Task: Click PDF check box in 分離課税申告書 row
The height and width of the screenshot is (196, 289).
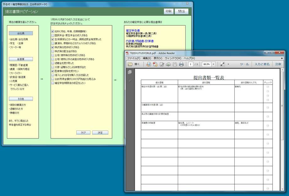Action: [268, 108]
